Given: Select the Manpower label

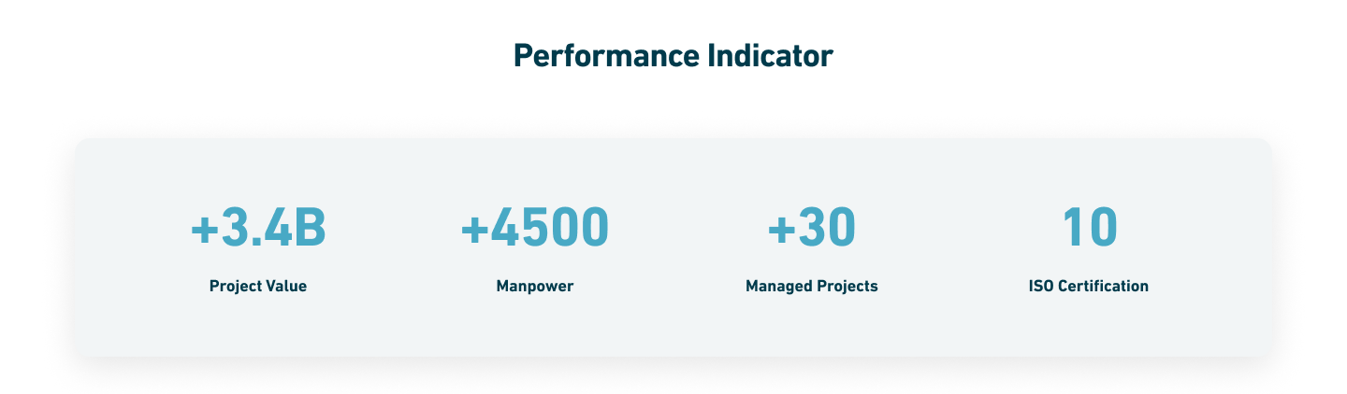Looking at the screenshot, I should coord(535,286).
